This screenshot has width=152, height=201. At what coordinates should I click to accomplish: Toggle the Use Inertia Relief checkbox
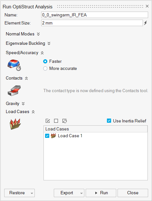[109, 120]
